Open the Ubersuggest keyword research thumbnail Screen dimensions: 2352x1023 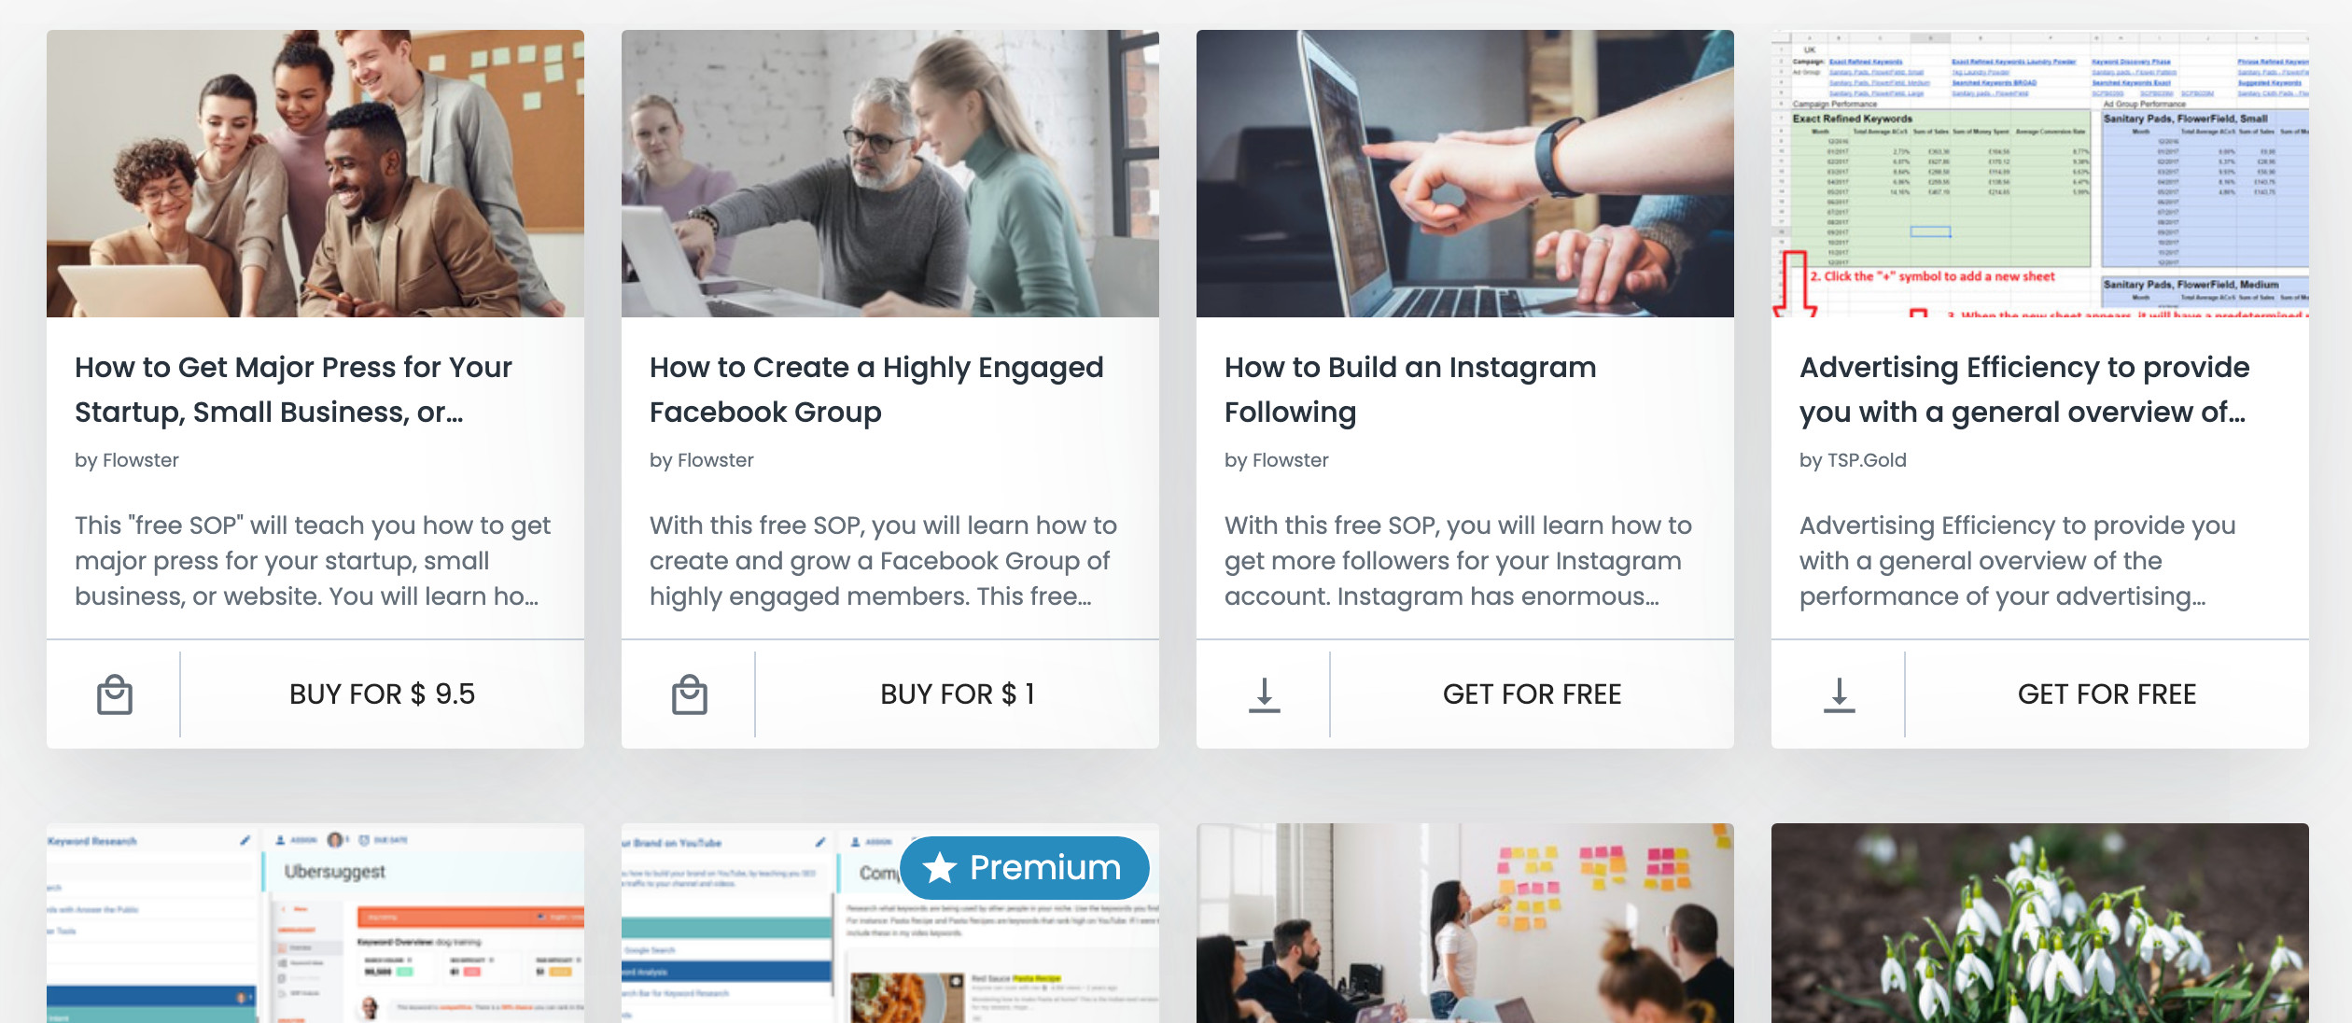(315, 923)
